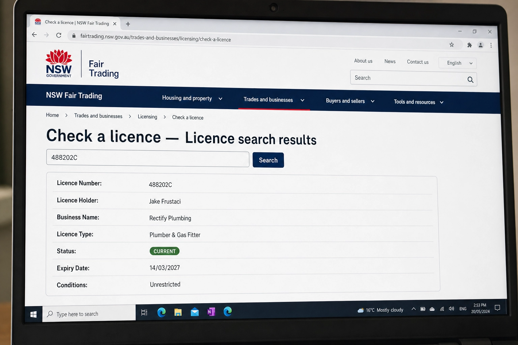This screenshot has height=345, width=518.
Task: Open the English language dropdown
Action: [x=458, y=63]
